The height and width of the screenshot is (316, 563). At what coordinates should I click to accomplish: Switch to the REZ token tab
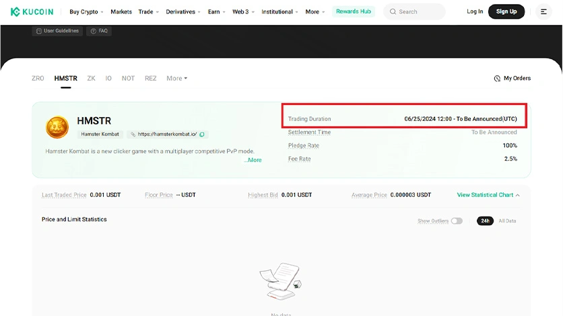point(150,79)
